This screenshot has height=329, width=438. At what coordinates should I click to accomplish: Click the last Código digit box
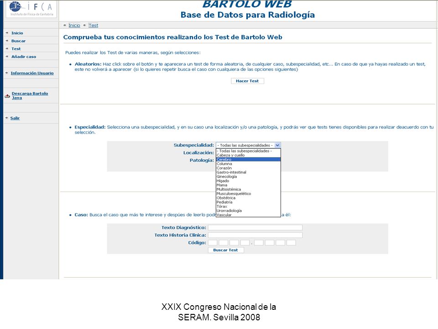click(x=291, y=243)
